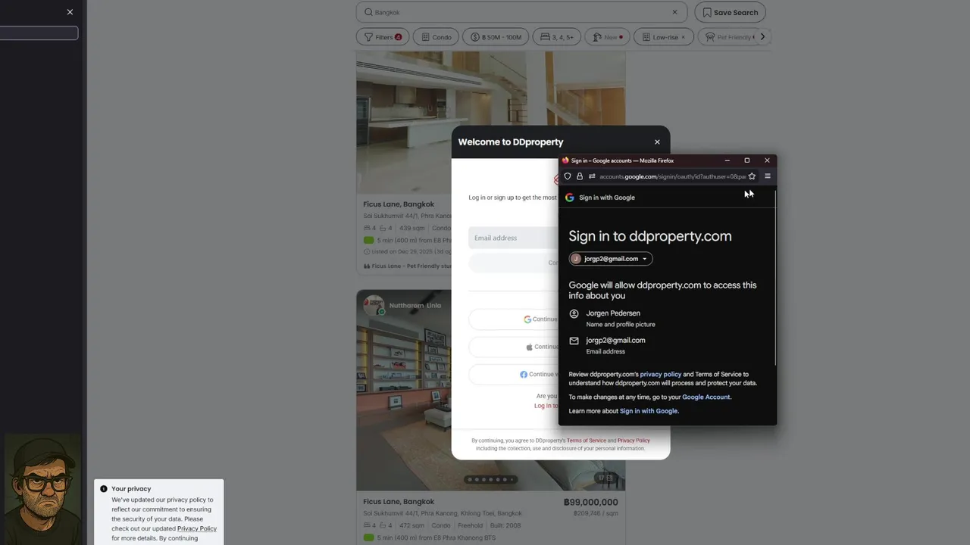
Task: Click the Email address input field
Action: (514, 238)
